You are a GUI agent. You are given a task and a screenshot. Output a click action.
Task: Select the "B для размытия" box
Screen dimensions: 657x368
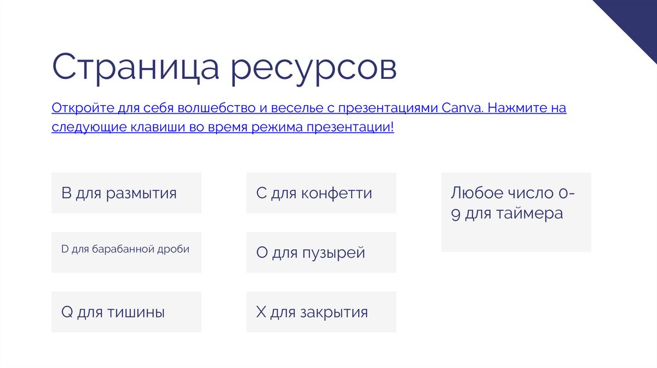[x=126, y=193]
